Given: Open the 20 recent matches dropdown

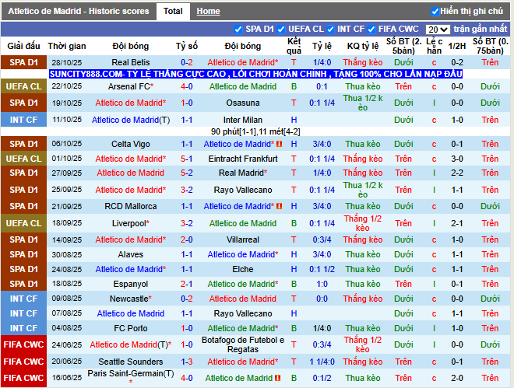Looking at the screenshot, I should (x=438, y=30).
